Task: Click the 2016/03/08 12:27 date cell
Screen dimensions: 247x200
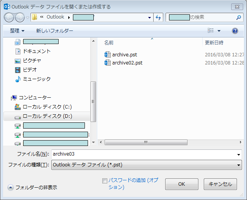Action: [224, 55]
